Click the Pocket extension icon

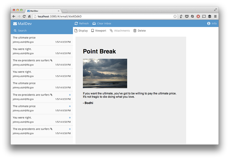(x=187, y=16)
